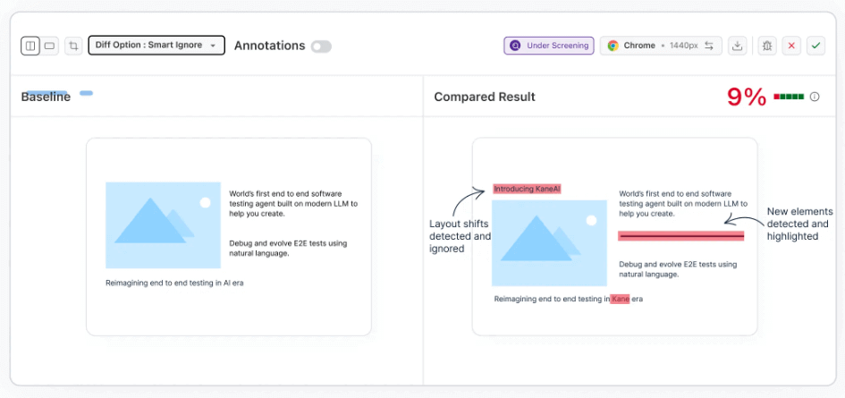
Task: Switch to single pane view
Action: tap(50, 46)
